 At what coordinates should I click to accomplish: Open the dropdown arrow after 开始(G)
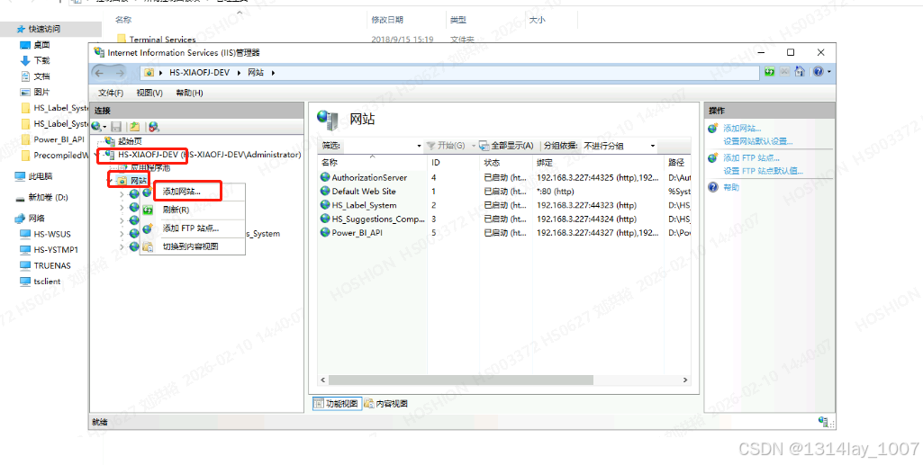[x=474, y=146]
